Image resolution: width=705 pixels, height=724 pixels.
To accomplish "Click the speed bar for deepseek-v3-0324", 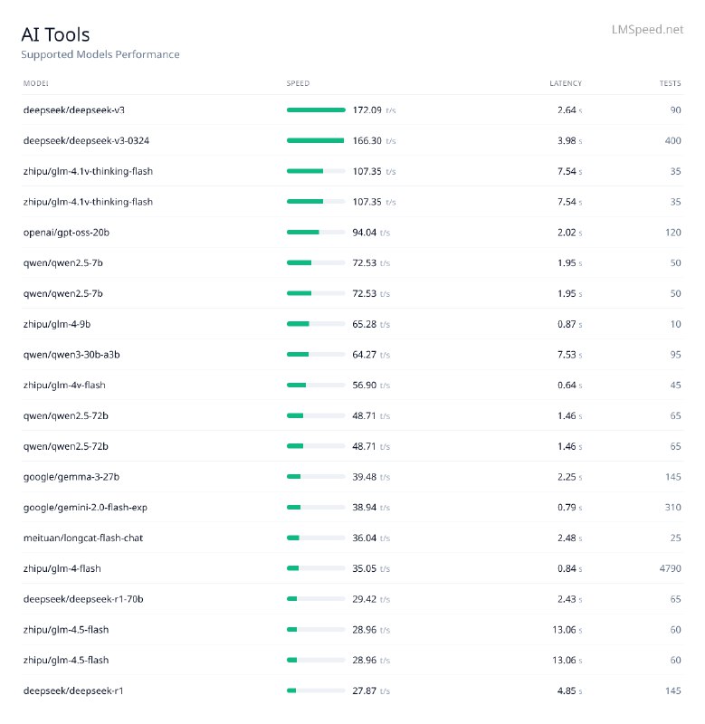I will [314, 140].
